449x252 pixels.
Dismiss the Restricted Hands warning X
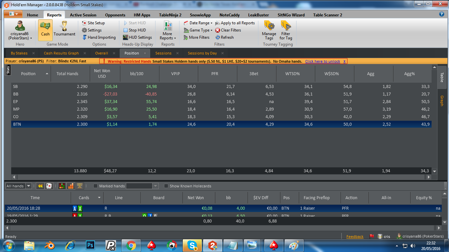[x=344, y=61]
